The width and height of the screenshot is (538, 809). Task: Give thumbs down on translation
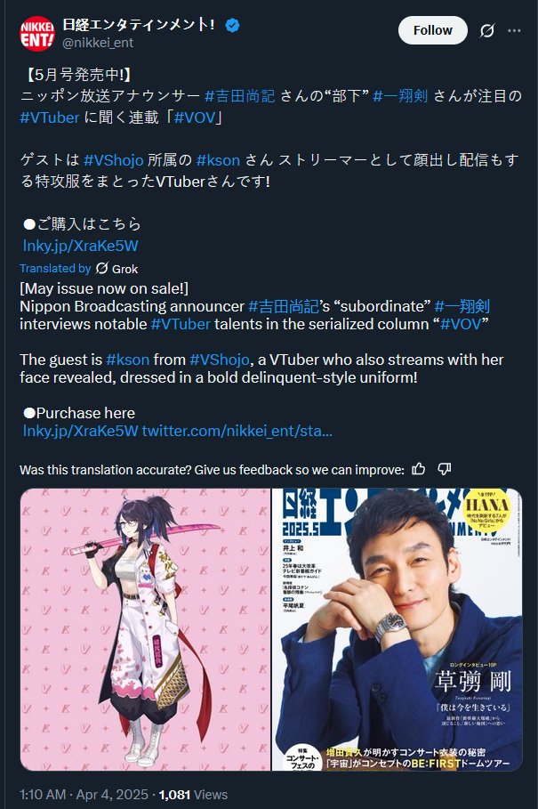[x=445, y=469]
